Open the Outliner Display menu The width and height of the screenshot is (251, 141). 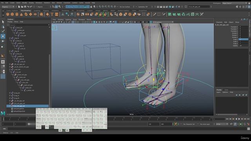pyautogui.click(x=10, y=22)
